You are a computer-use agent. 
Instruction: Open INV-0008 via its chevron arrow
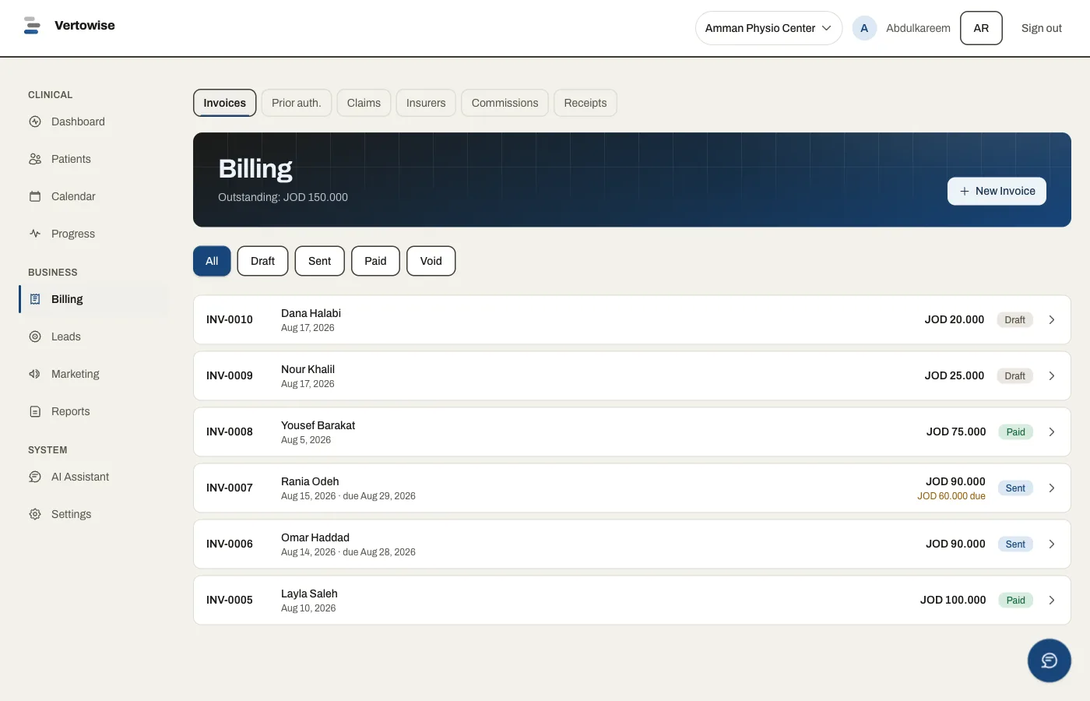click(1052, 432)
